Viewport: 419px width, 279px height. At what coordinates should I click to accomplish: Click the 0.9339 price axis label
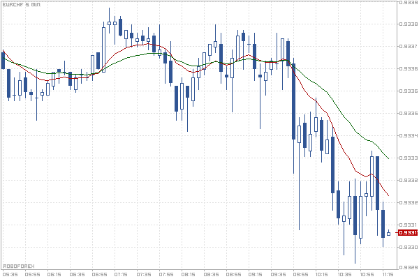tap(407, 3)
